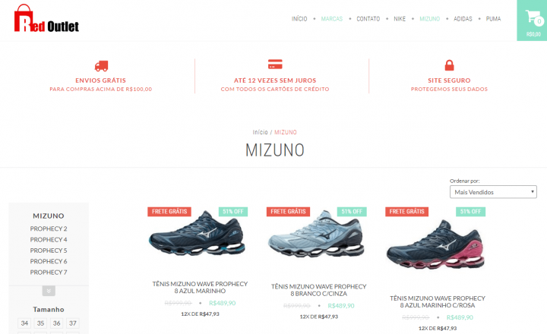
Task: Go to NIKE navigation item
Action: (x=400, y=19)
